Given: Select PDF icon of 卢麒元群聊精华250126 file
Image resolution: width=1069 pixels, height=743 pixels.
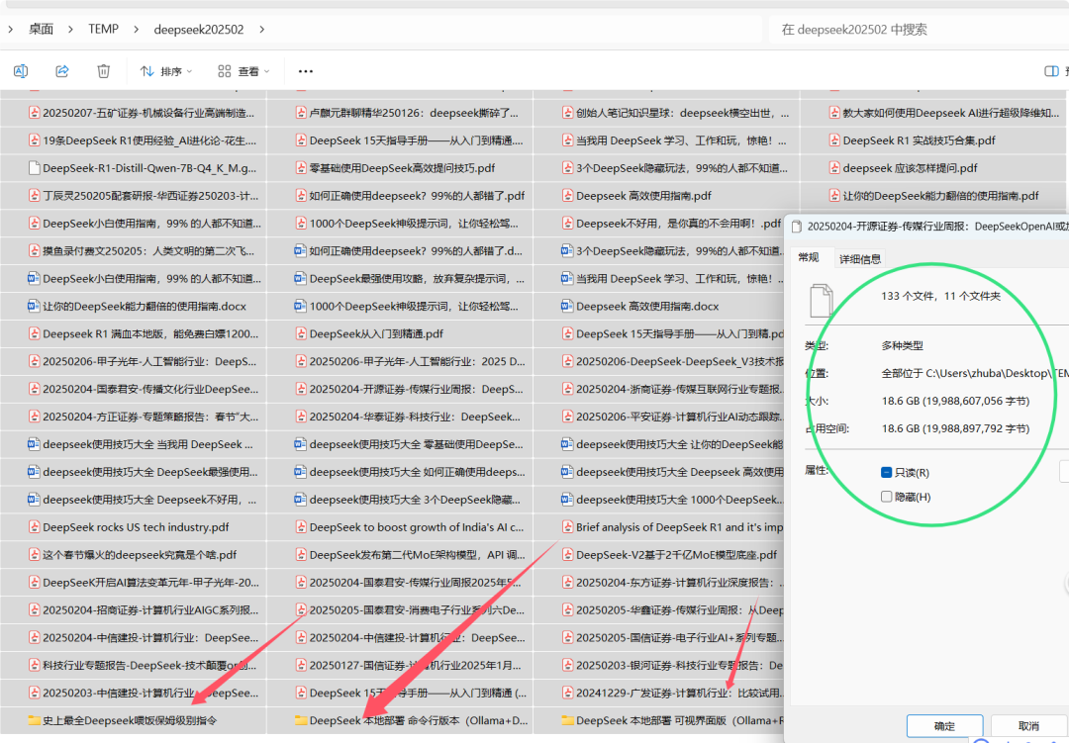Looking at the screenshot, I should [301, 113].
